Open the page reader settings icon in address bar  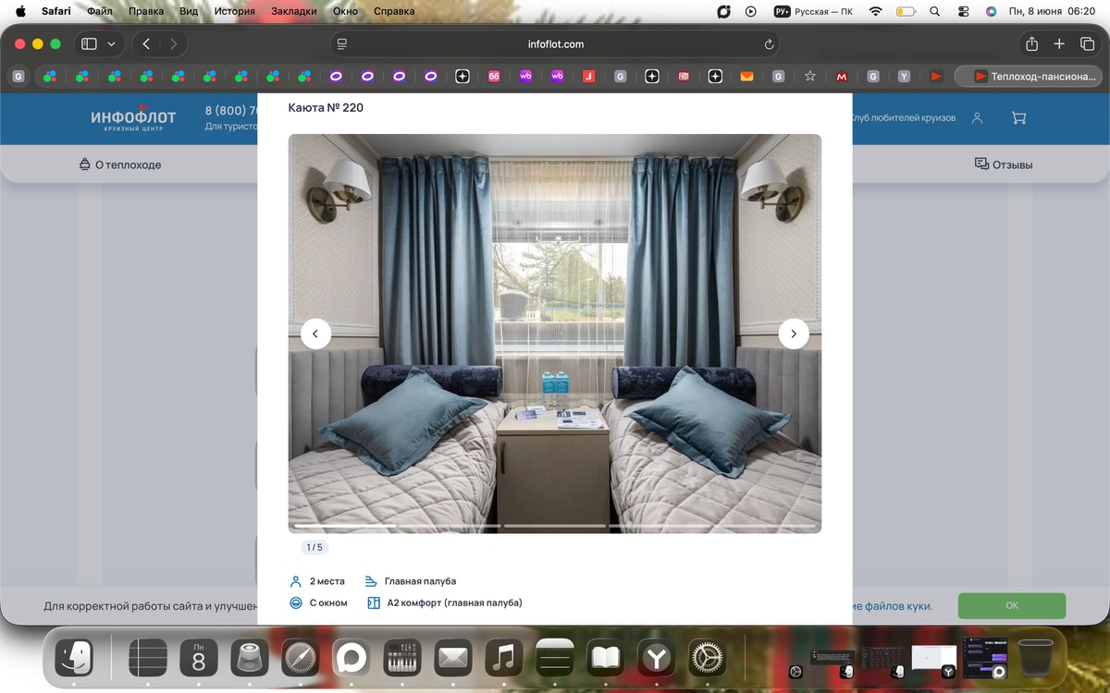(x=341, y=44)
